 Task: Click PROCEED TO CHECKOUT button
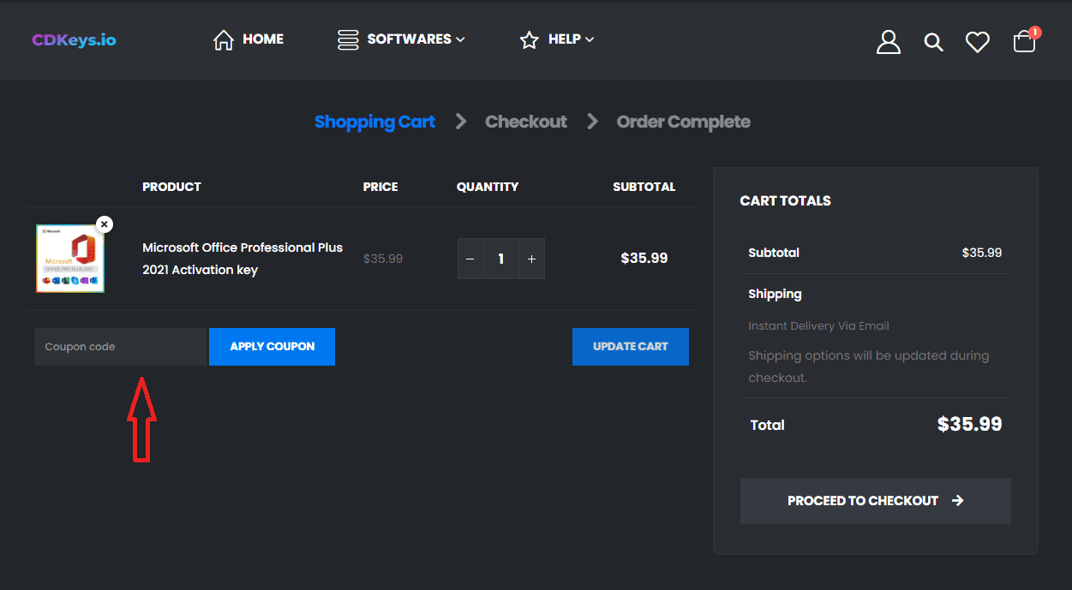pyautogui.click(x=876, y=501)
